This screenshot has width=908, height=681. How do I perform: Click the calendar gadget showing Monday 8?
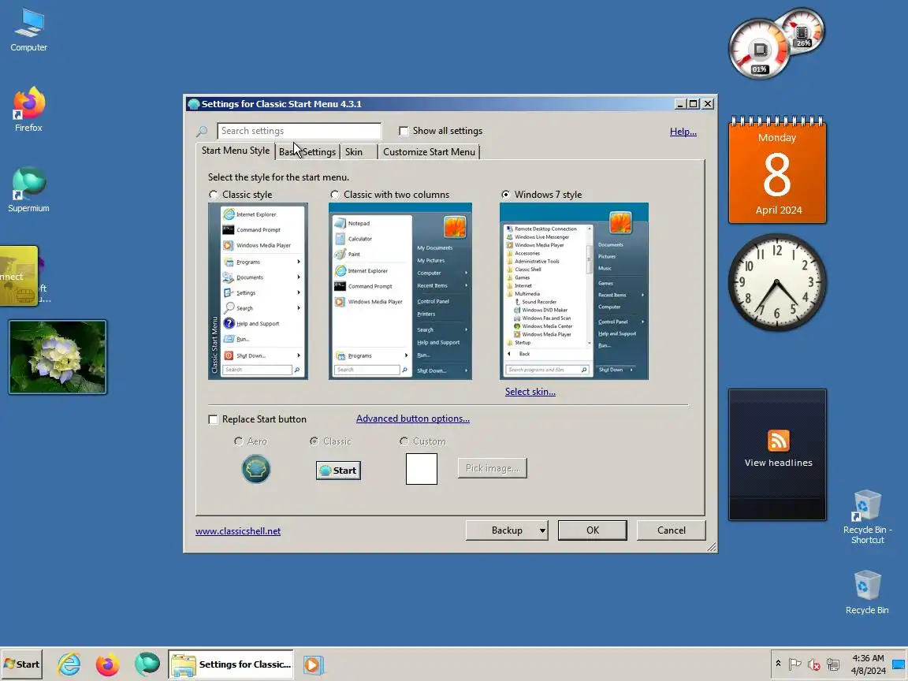pos(777,170)
